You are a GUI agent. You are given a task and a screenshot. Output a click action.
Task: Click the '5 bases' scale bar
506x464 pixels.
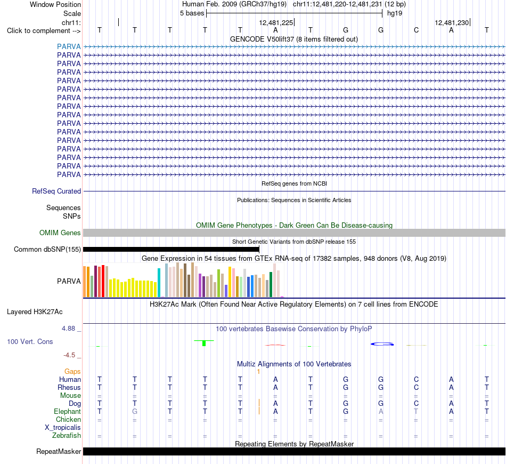294,13
